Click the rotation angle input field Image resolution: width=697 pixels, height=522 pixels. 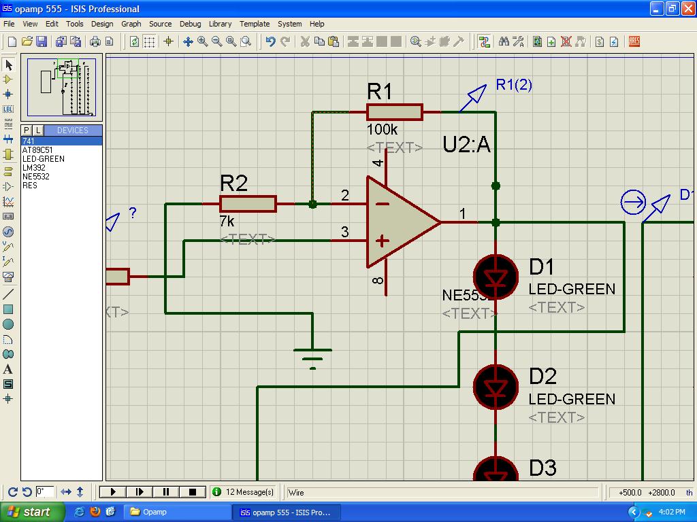45,491
